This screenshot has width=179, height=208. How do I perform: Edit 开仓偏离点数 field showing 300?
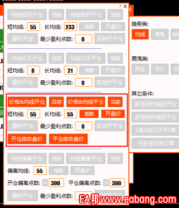click(x=56, y=183)
